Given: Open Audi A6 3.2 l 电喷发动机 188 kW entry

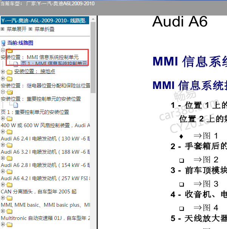Looking at the screenshot, I should (45, 152).
